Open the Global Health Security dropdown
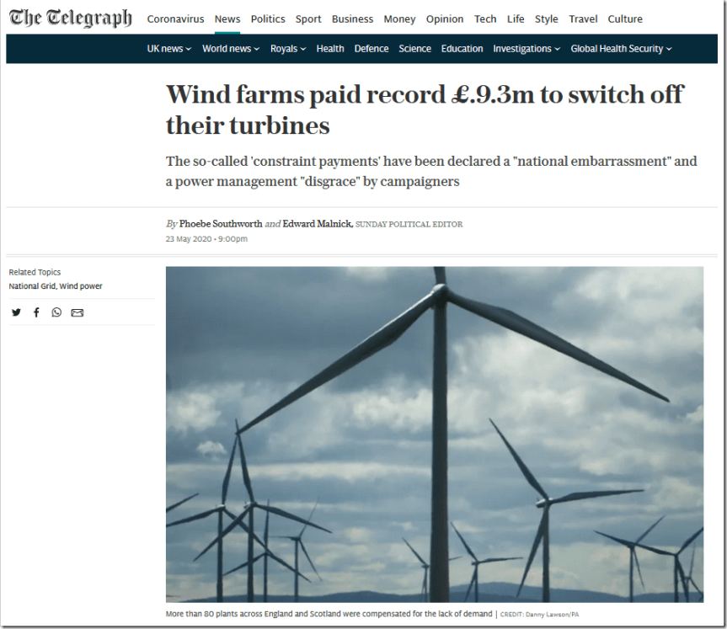This screenshot has height=629, width=727. [x=620, y=48]
